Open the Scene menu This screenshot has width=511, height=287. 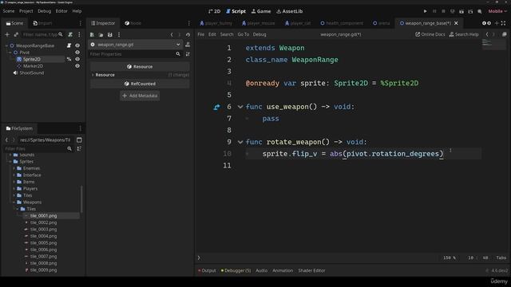point(9,11)
